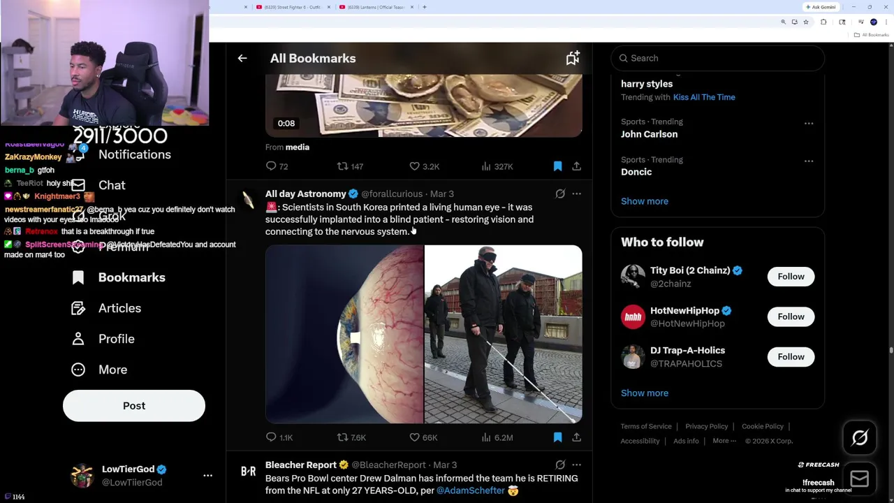
Task: View analytics for post with 327K views
Action: [x=497, y=166]
